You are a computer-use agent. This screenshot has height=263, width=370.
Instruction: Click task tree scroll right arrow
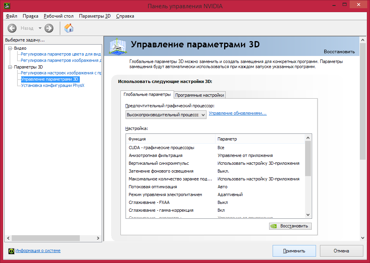[98, 238]
